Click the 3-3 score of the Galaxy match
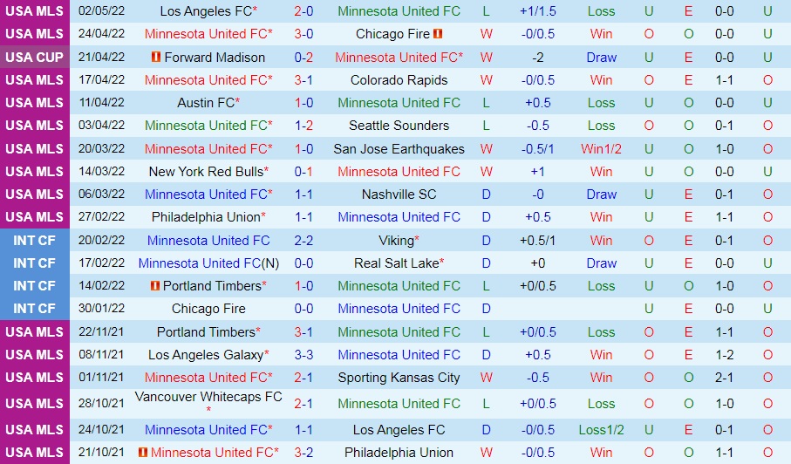Screen dimensions: 791x464 coord(303,354)
